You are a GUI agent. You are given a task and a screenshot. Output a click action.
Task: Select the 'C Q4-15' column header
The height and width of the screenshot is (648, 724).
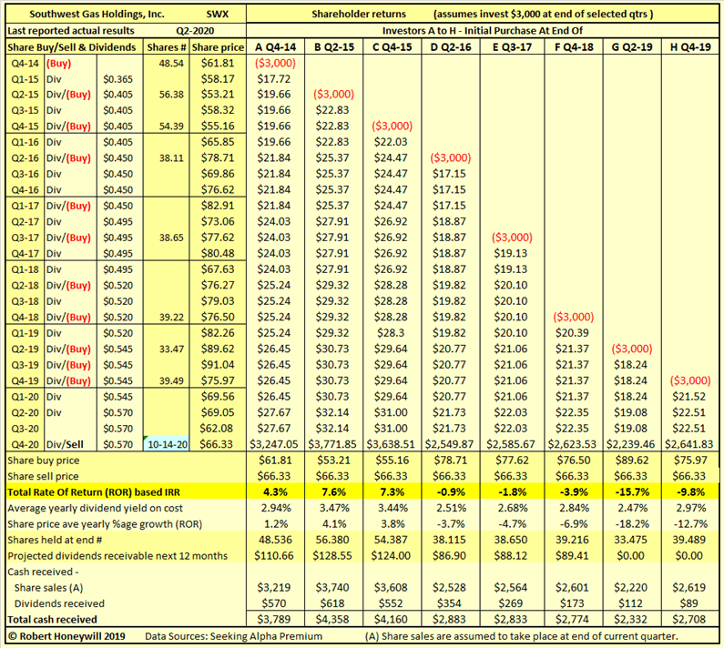coord(393,47)
